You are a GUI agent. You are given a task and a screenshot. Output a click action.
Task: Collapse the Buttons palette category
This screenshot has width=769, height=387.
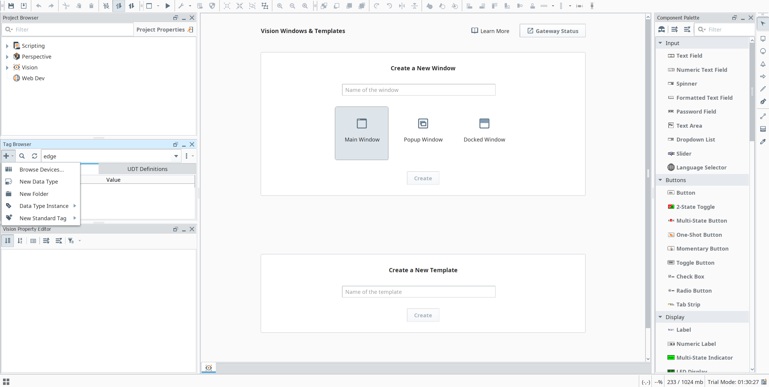coord(660,180)
